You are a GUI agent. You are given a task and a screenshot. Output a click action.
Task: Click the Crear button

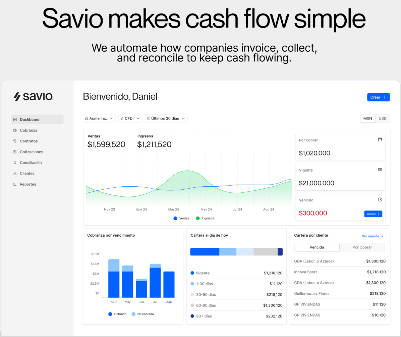[x=379, y=97]
